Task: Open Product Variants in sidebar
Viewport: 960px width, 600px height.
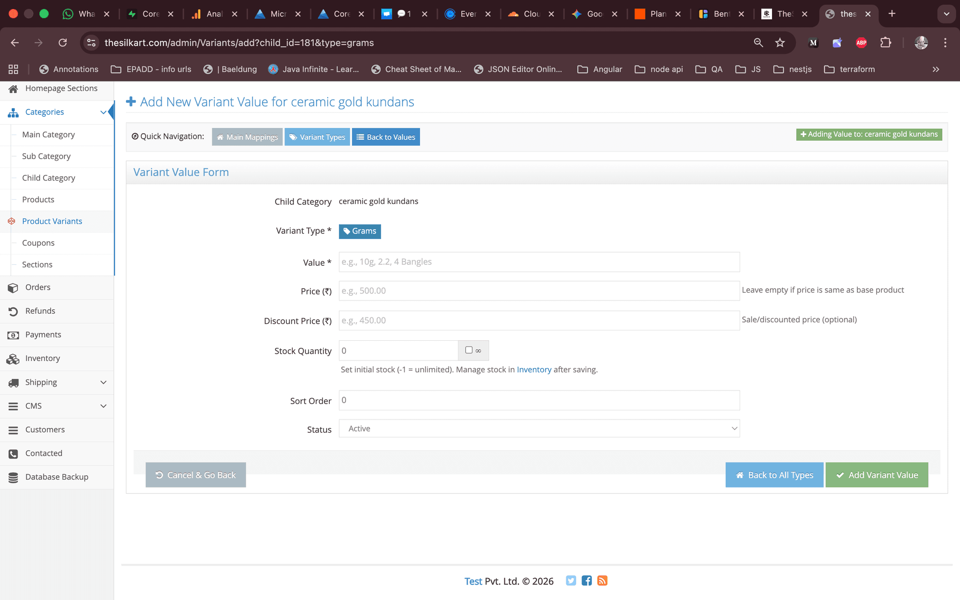Action: [x=52, y=221]
